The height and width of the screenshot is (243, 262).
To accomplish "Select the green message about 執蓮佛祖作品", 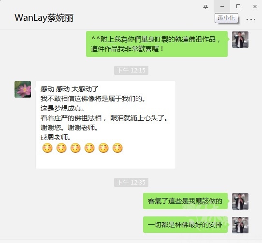I will (157, 44).
